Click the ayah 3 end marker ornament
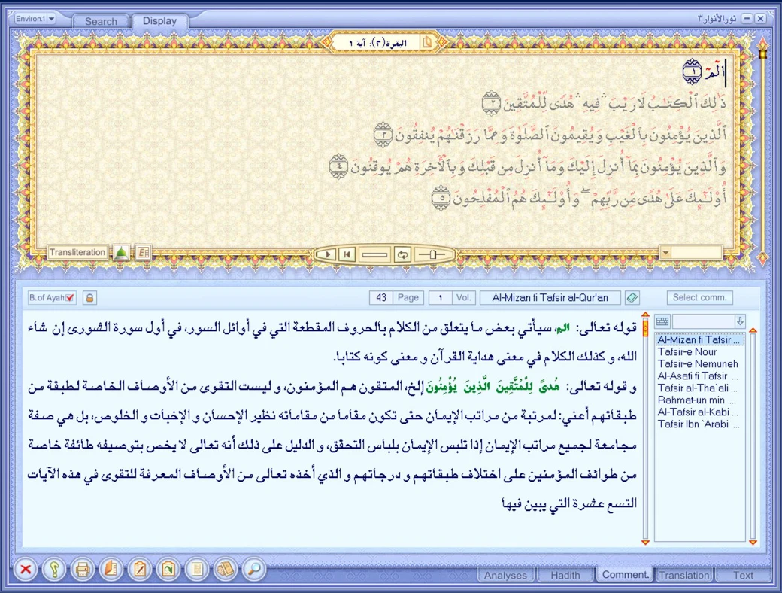The width and height of the screenshot is (782, 593). [383, 135]
